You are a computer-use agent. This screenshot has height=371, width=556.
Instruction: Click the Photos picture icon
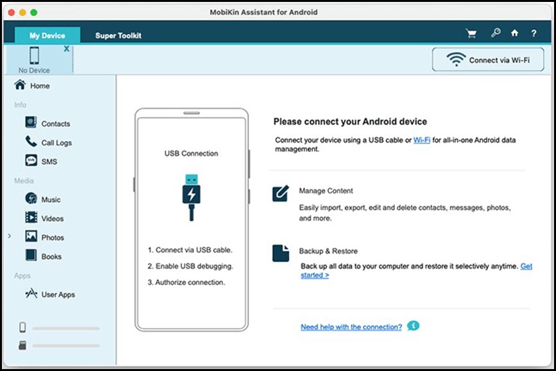[31, 236]
